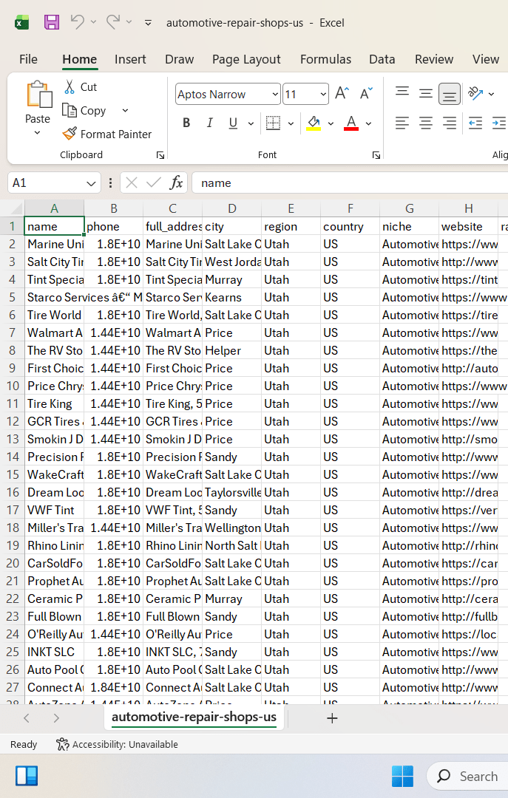Select Top Align icon
508x798 pixels.
coord(402,94)
